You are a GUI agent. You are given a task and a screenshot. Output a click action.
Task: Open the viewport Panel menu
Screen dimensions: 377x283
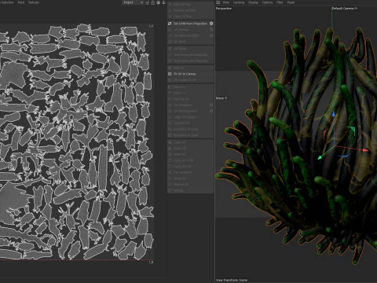(x=291, y=2)
